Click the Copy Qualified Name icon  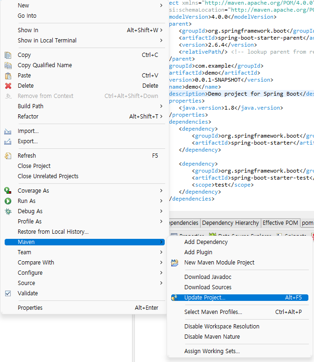[8, 65]
